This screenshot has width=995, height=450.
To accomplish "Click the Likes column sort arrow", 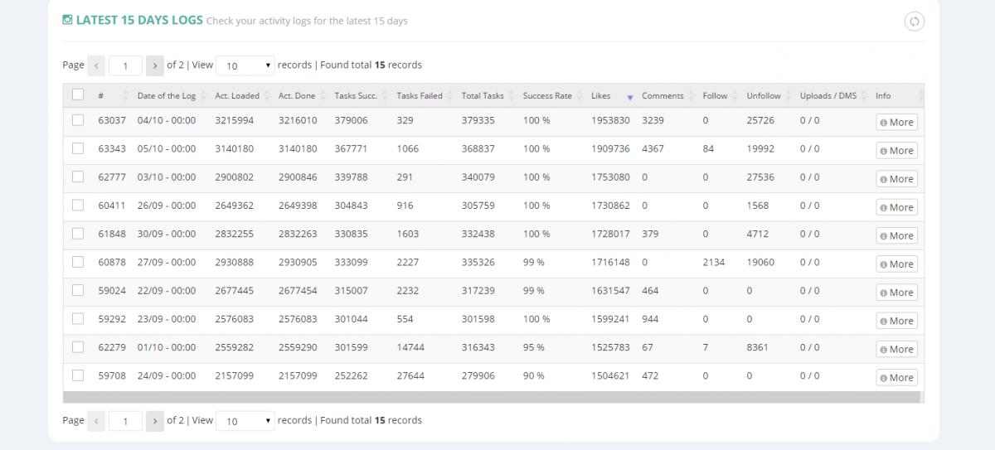I will click(630, 97).
